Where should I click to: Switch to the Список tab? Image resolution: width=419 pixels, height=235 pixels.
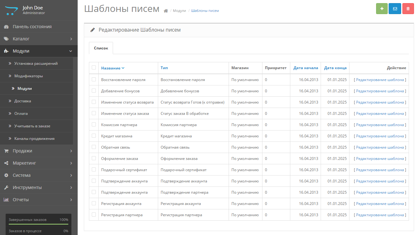pos(101,48)
